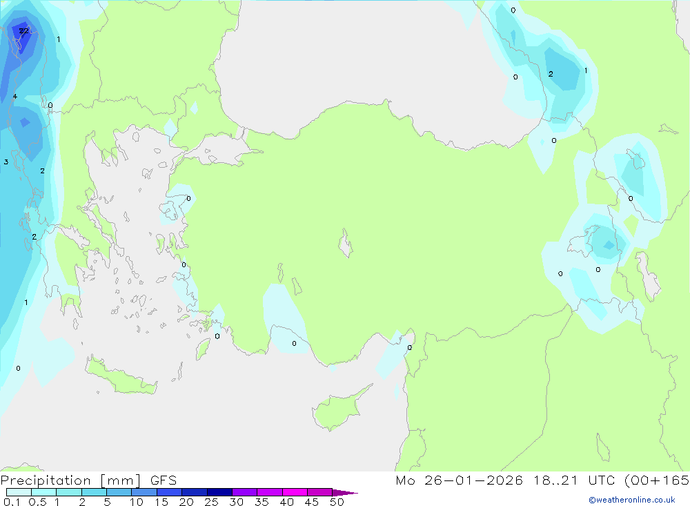This screenshot has width=690, height=506.
Task: Pick the 0.5–1 mm light cyan legend swatch
Action: pos(44,492)
